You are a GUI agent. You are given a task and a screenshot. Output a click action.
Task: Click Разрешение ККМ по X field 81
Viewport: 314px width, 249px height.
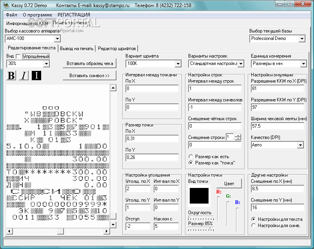click(278, 88)
